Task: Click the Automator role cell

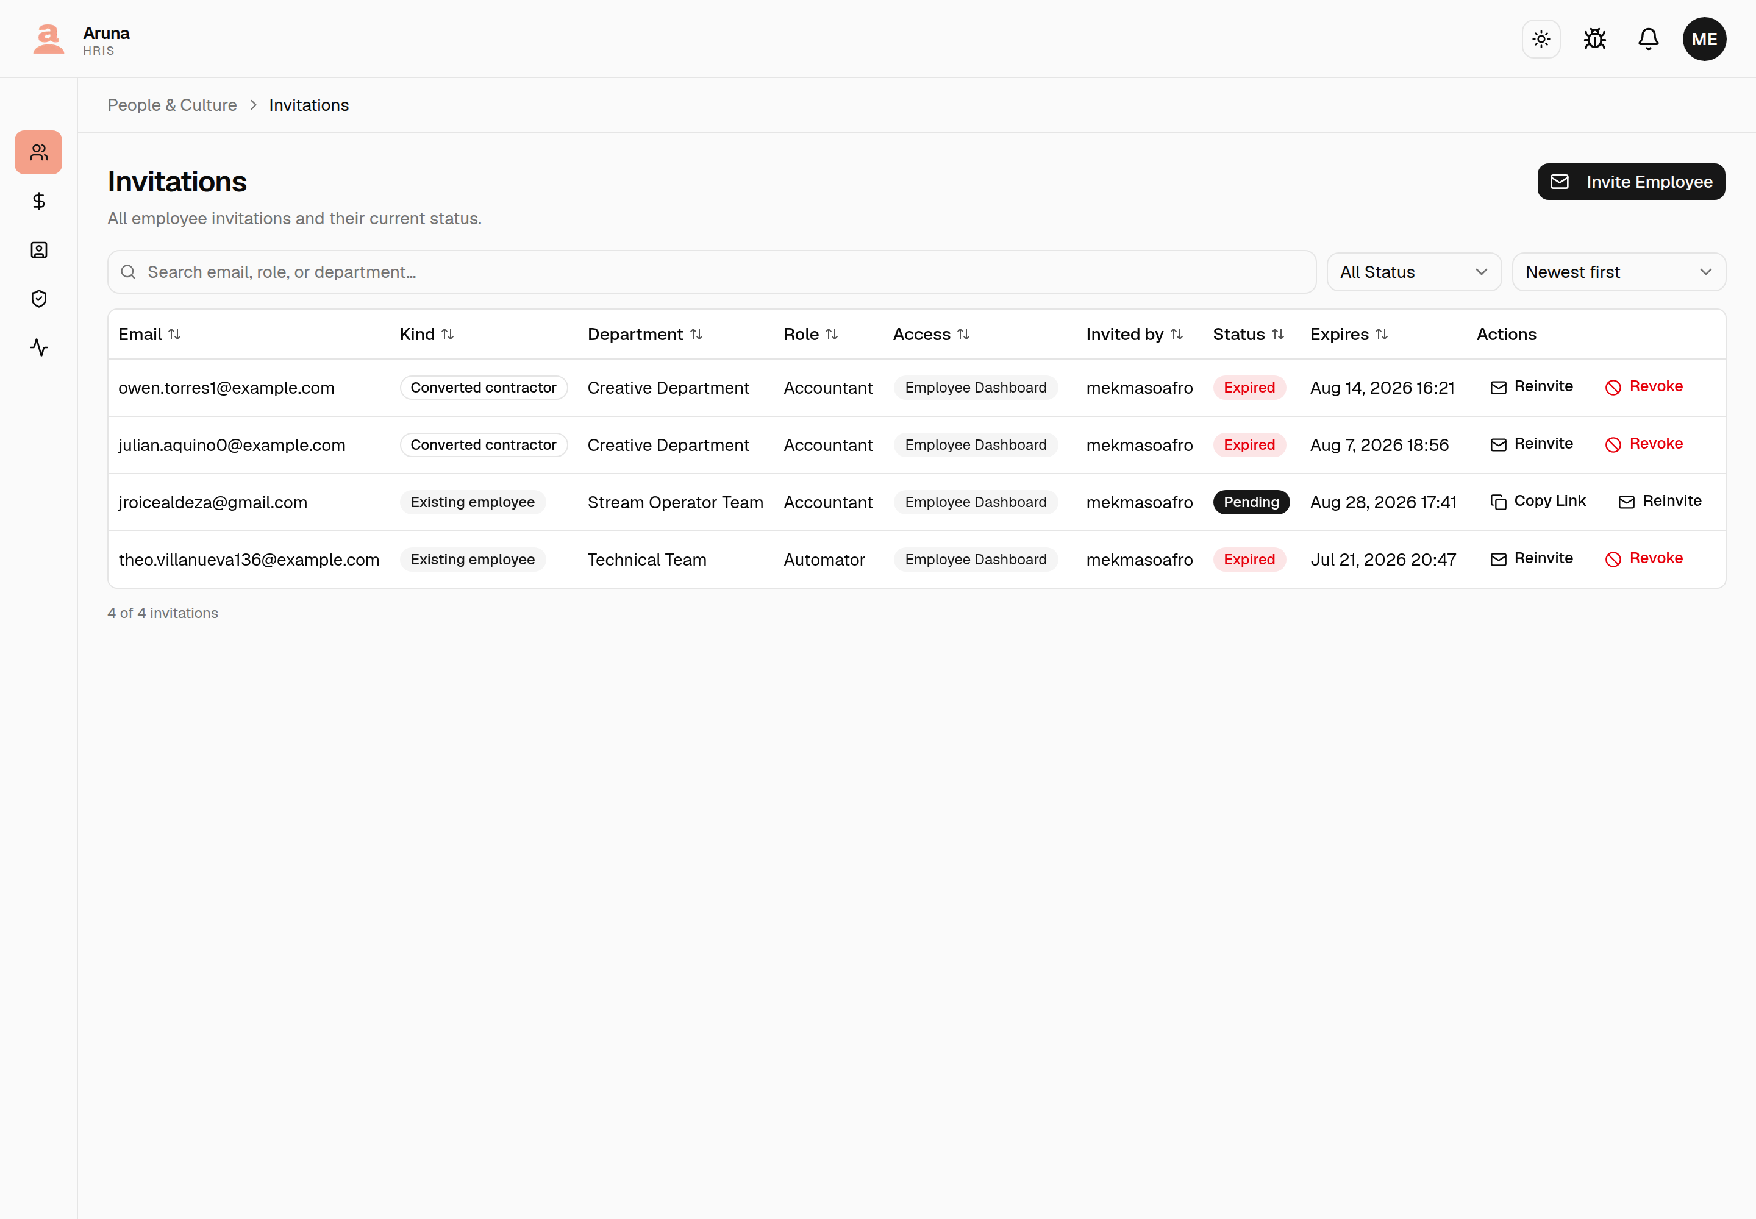Action: coord(824,560)
